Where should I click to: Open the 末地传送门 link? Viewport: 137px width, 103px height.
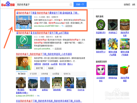113,33
